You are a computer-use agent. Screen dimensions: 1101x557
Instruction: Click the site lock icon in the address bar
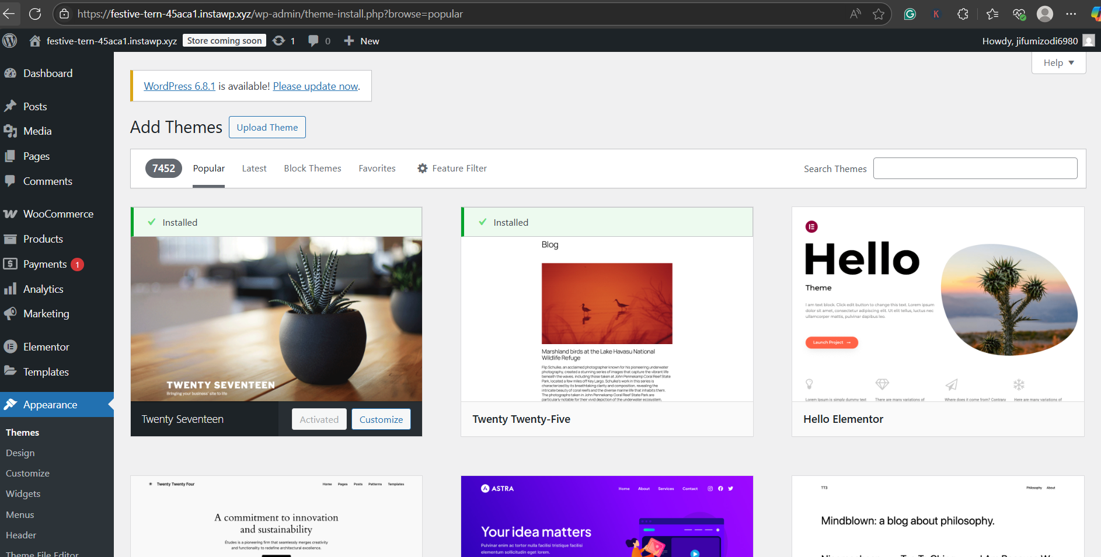(65, 14)
